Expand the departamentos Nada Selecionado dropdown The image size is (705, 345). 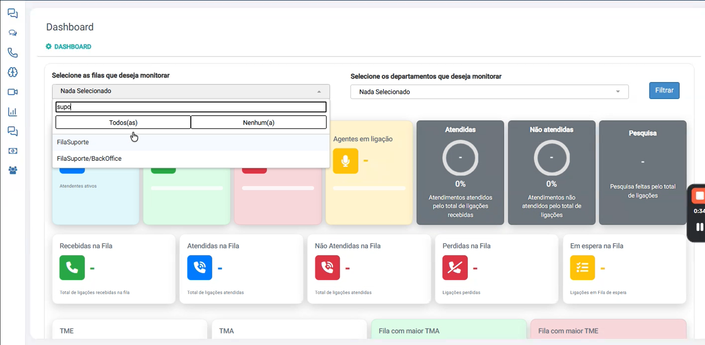(490, 92)
